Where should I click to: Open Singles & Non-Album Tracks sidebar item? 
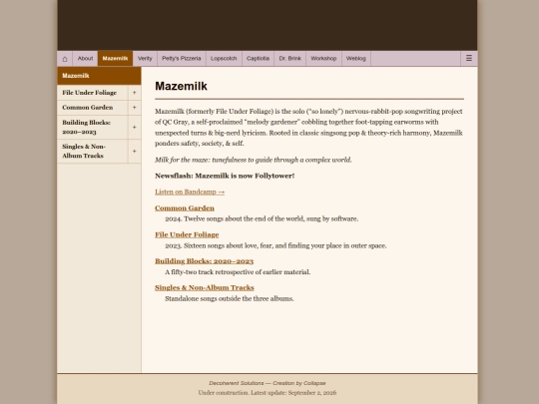click(93, 152)
